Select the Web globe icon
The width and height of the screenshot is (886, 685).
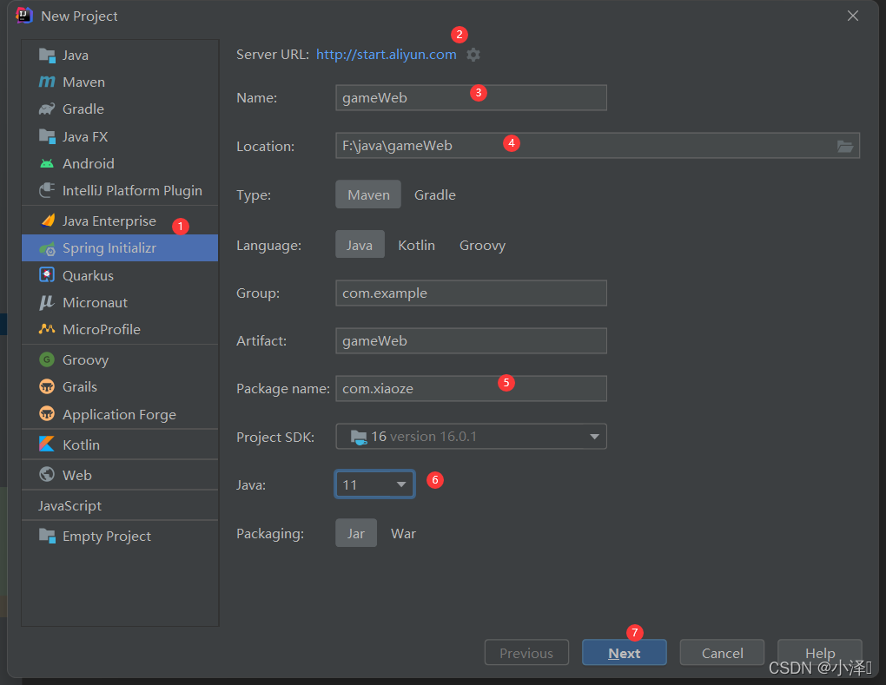(x=47, y=474)
